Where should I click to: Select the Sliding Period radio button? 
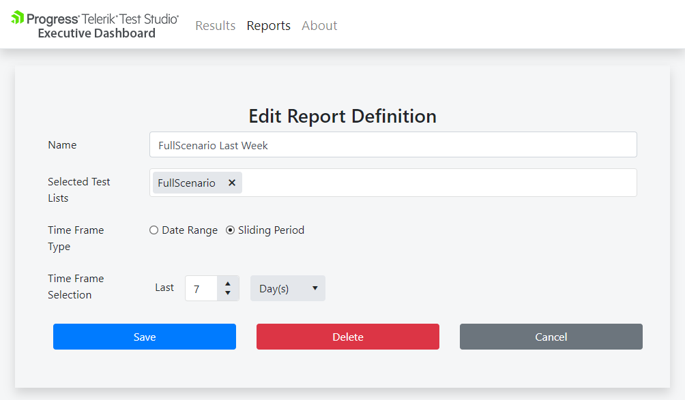tap(230, 230)
